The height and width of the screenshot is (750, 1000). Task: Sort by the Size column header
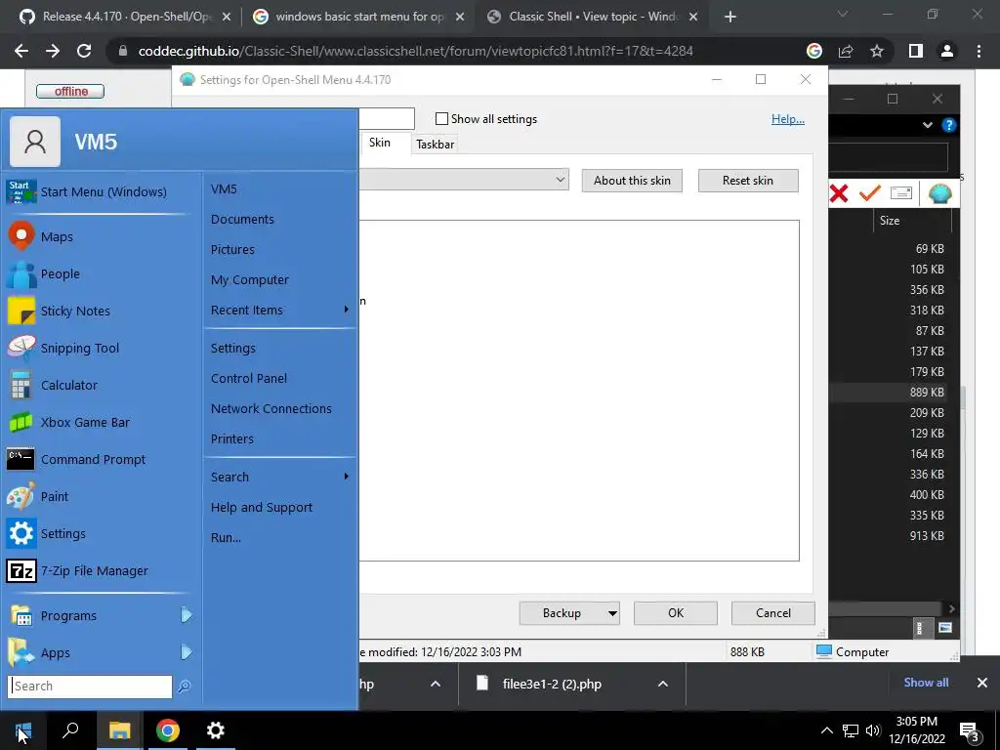(912, 220)
